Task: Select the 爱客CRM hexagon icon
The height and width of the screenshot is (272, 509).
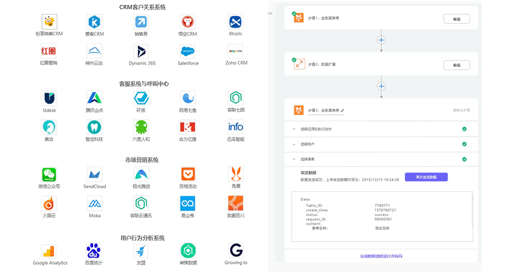Action: [x=94, y=22]
